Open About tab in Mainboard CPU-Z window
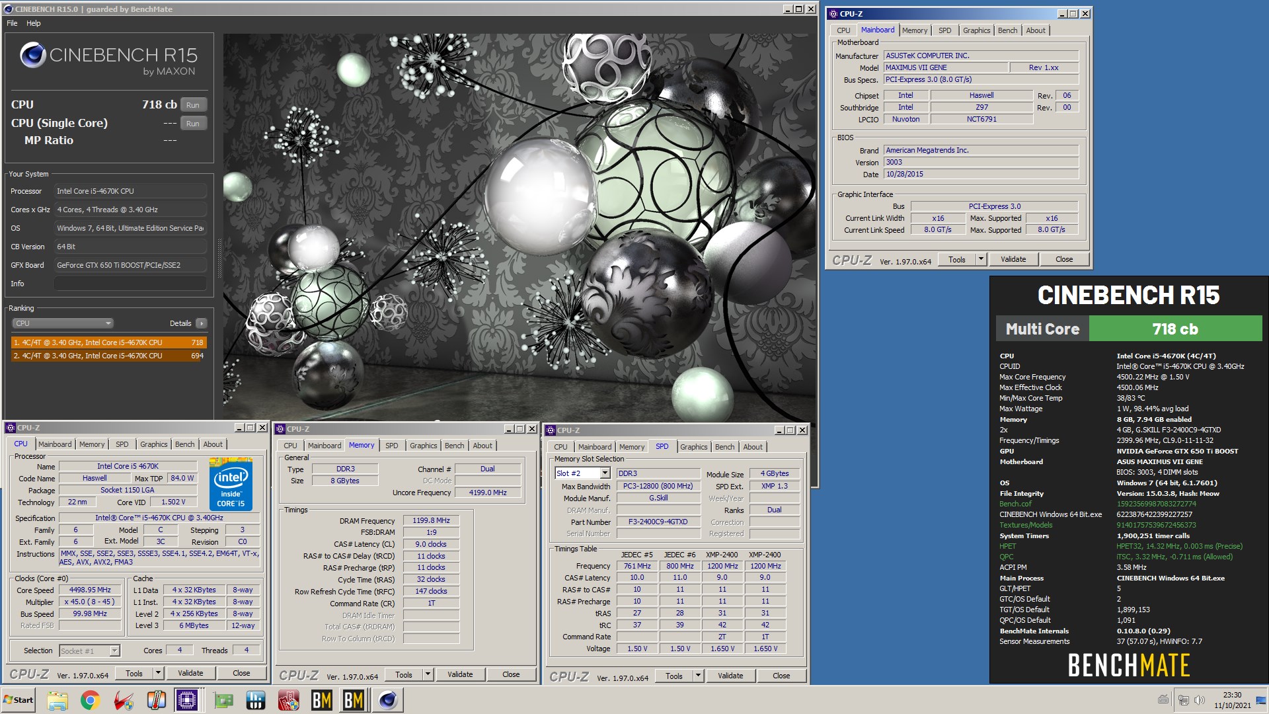The height and width of the screenshot is (714, 1269). pyautogui.click(x=1036, y=30)
